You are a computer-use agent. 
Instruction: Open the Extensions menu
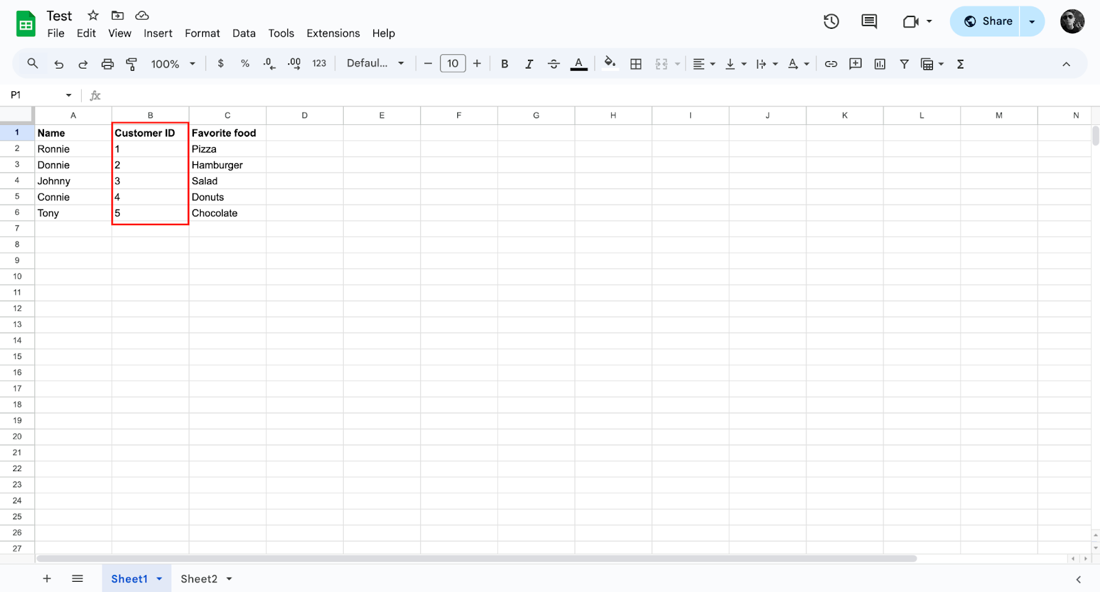pos(333,33)
